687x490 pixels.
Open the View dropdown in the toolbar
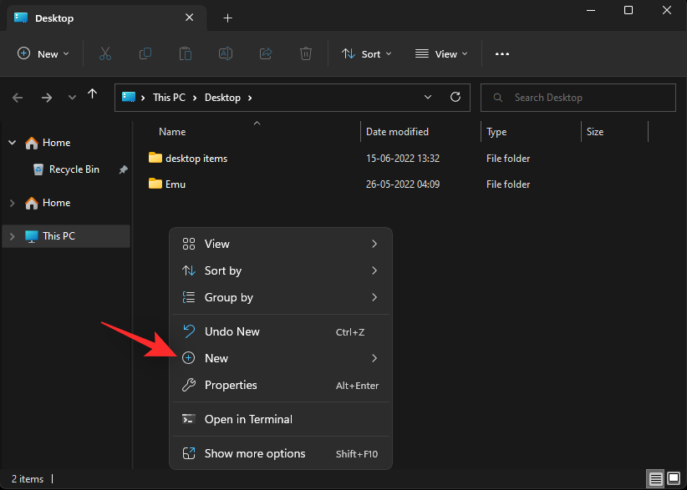pos(440,53)
